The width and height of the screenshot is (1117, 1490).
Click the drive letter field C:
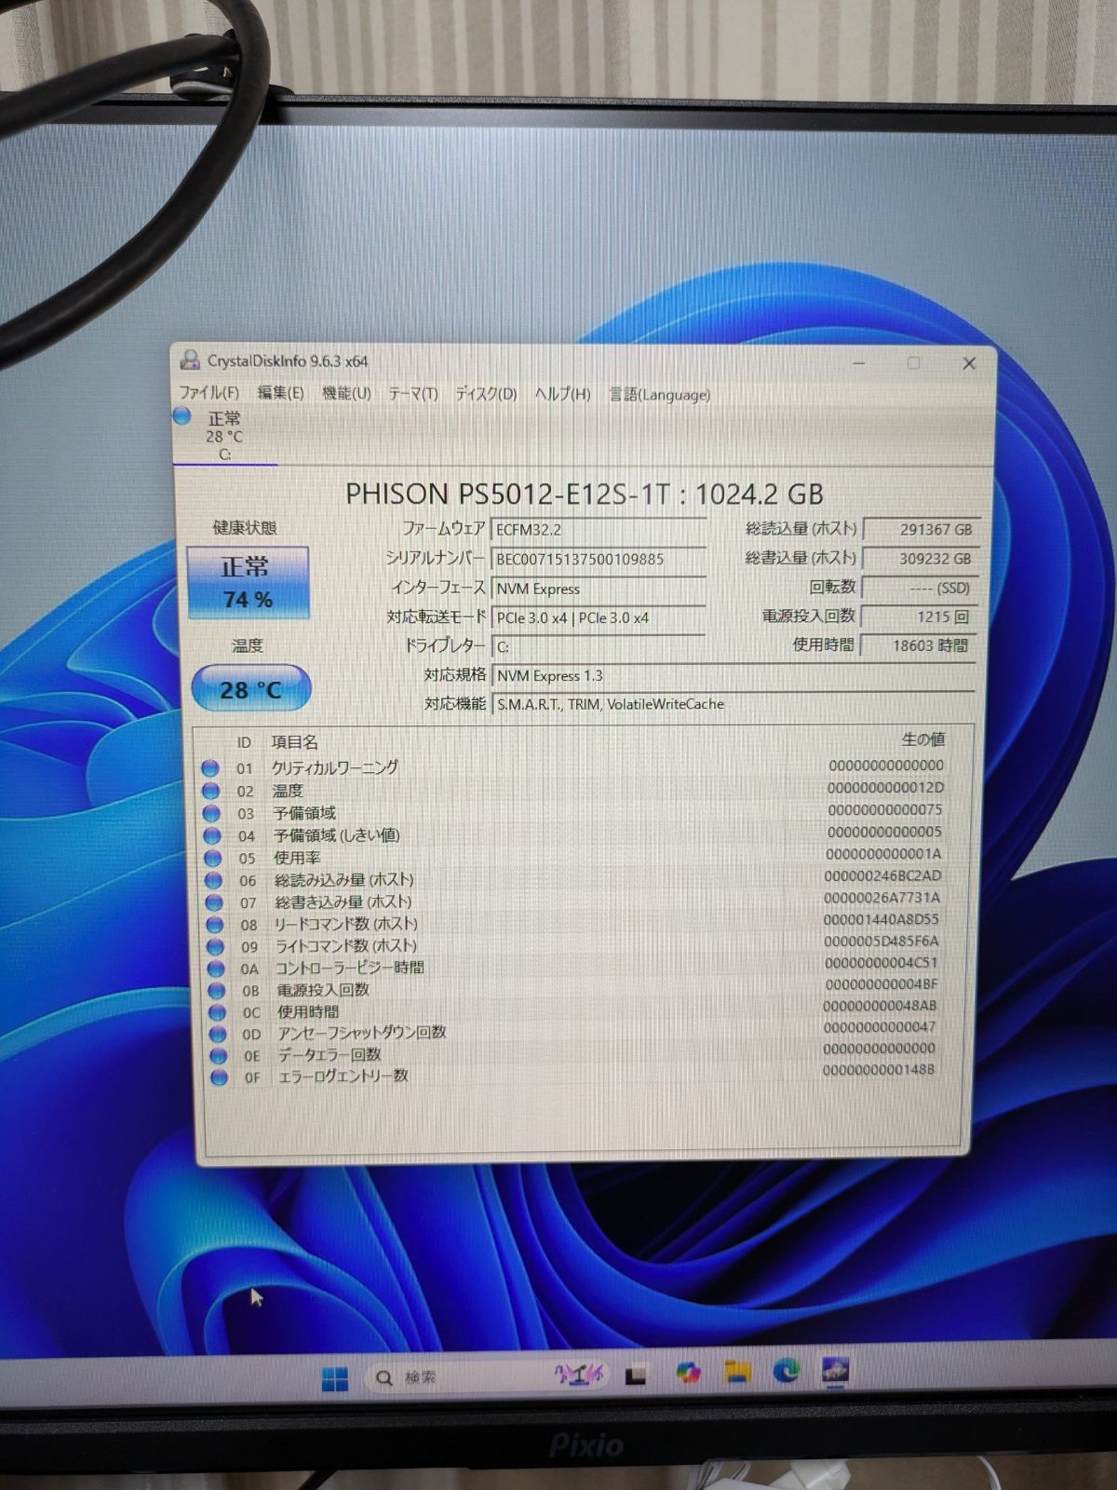pos(599,646)
